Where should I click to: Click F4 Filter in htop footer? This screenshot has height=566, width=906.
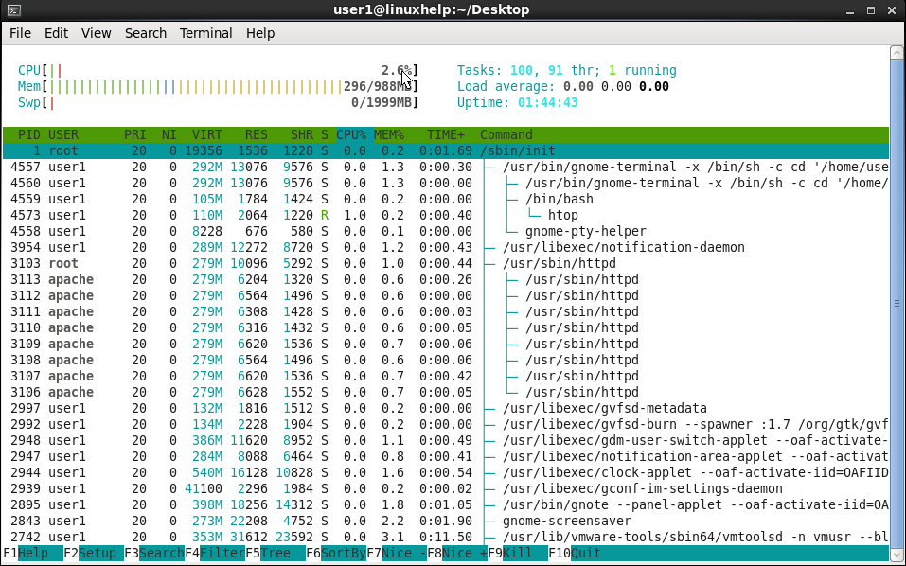[x=215, y=554]
